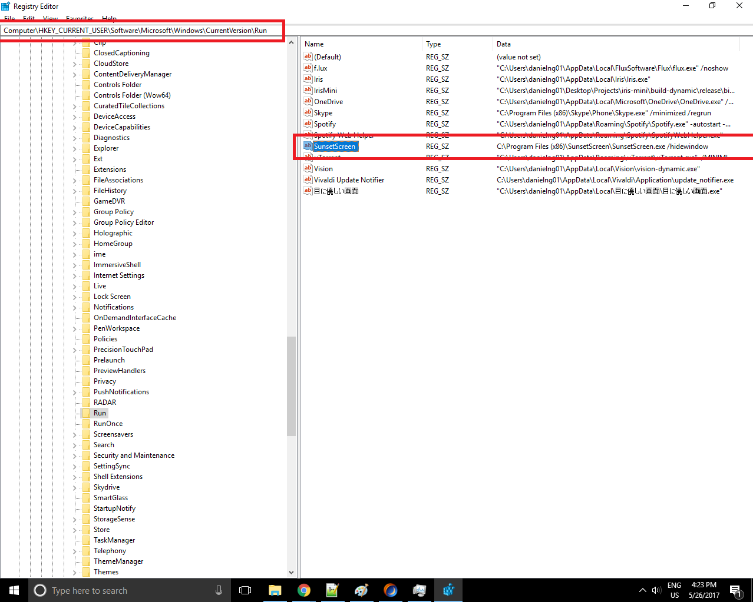Open the Windows Start menu
Viewport: 753px width, 602px height.
click(14, 590)
